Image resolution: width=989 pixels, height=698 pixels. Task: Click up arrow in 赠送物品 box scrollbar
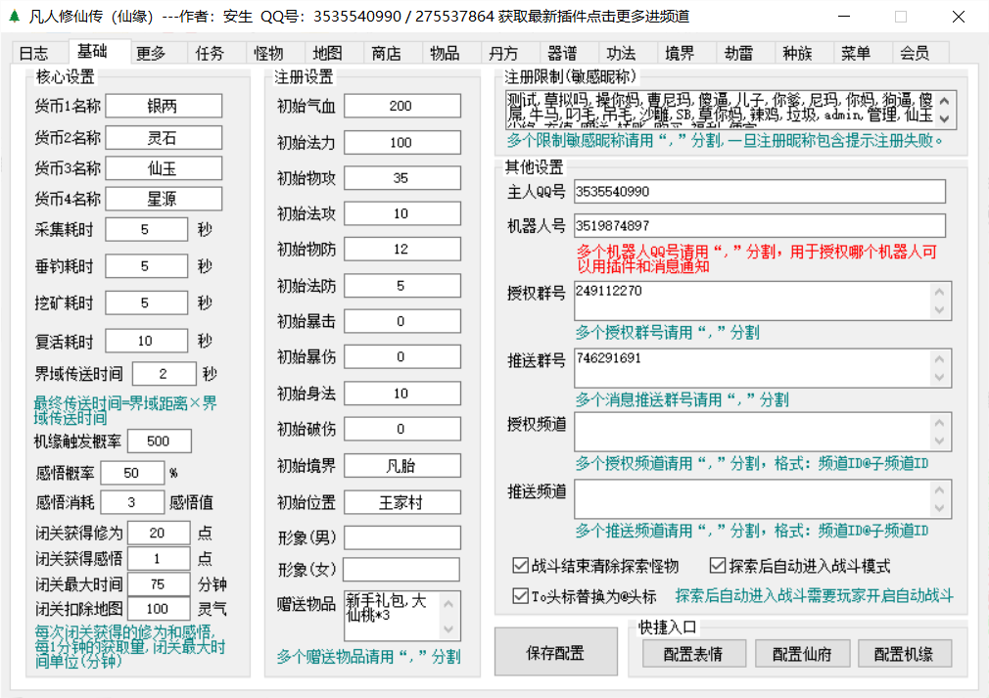448,604
